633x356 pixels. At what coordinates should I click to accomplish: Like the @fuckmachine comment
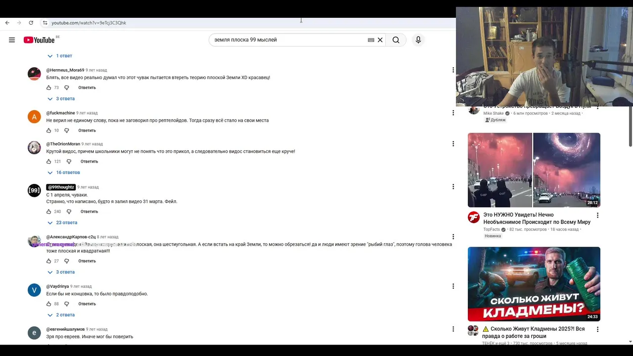49,131
